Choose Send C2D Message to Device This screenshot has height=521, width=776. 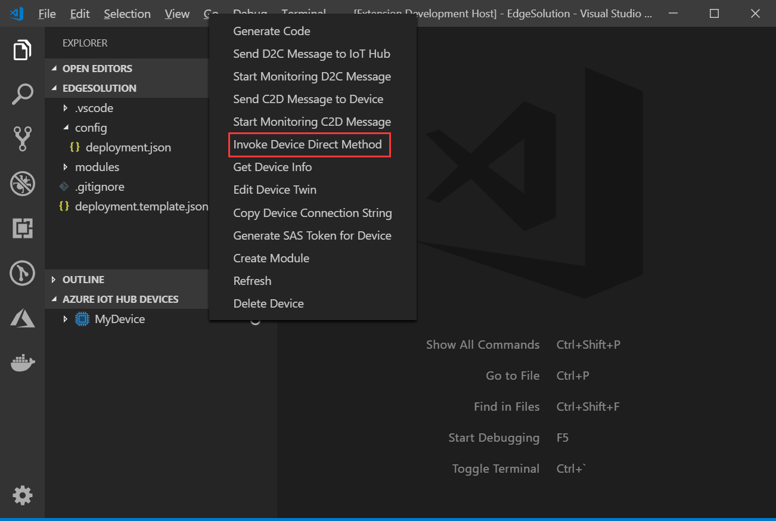pyautogui.click(x=312, y=99)
